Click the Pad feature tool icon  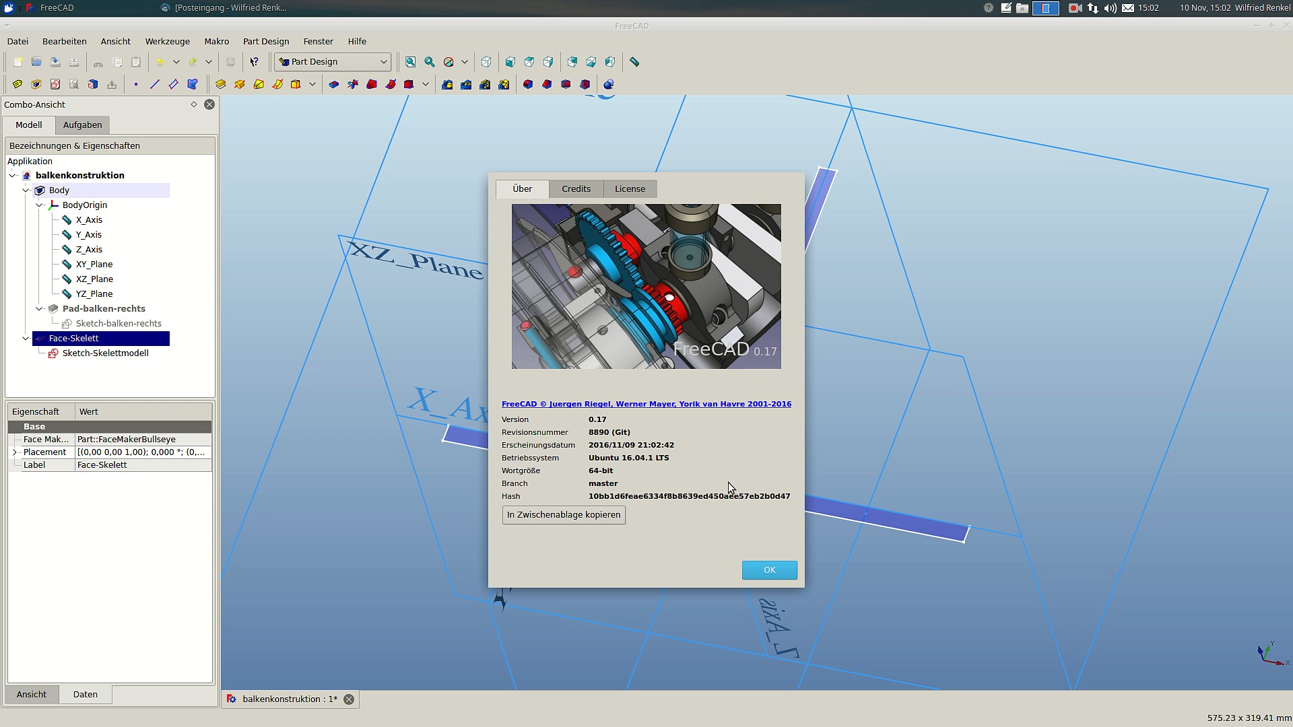point(220,84)
